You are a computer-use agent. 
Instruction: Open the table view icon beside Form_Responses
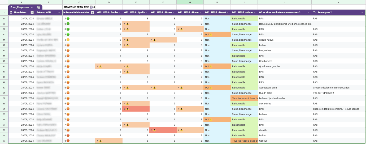tap(39, 7)
